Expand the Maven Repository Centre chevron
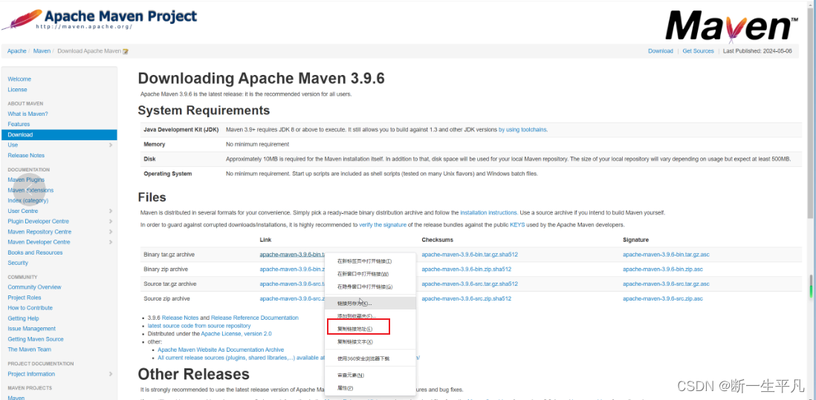816x400 pixels. click(x=111, y=232)
